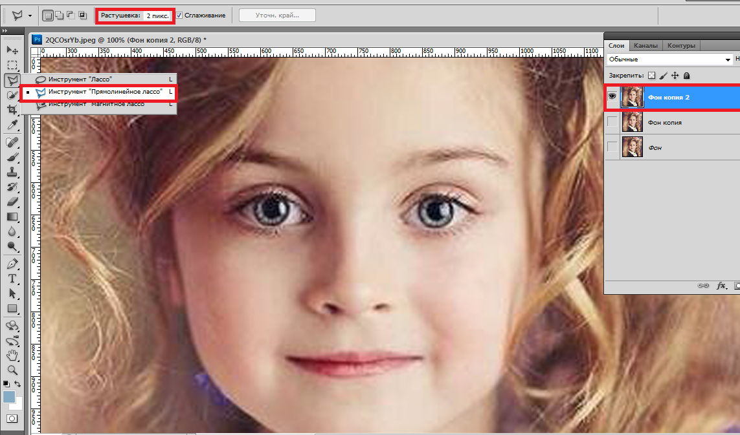Reset default foreground and background colors
The width and height of the screenshot is (740, 435).
(6, 384)
